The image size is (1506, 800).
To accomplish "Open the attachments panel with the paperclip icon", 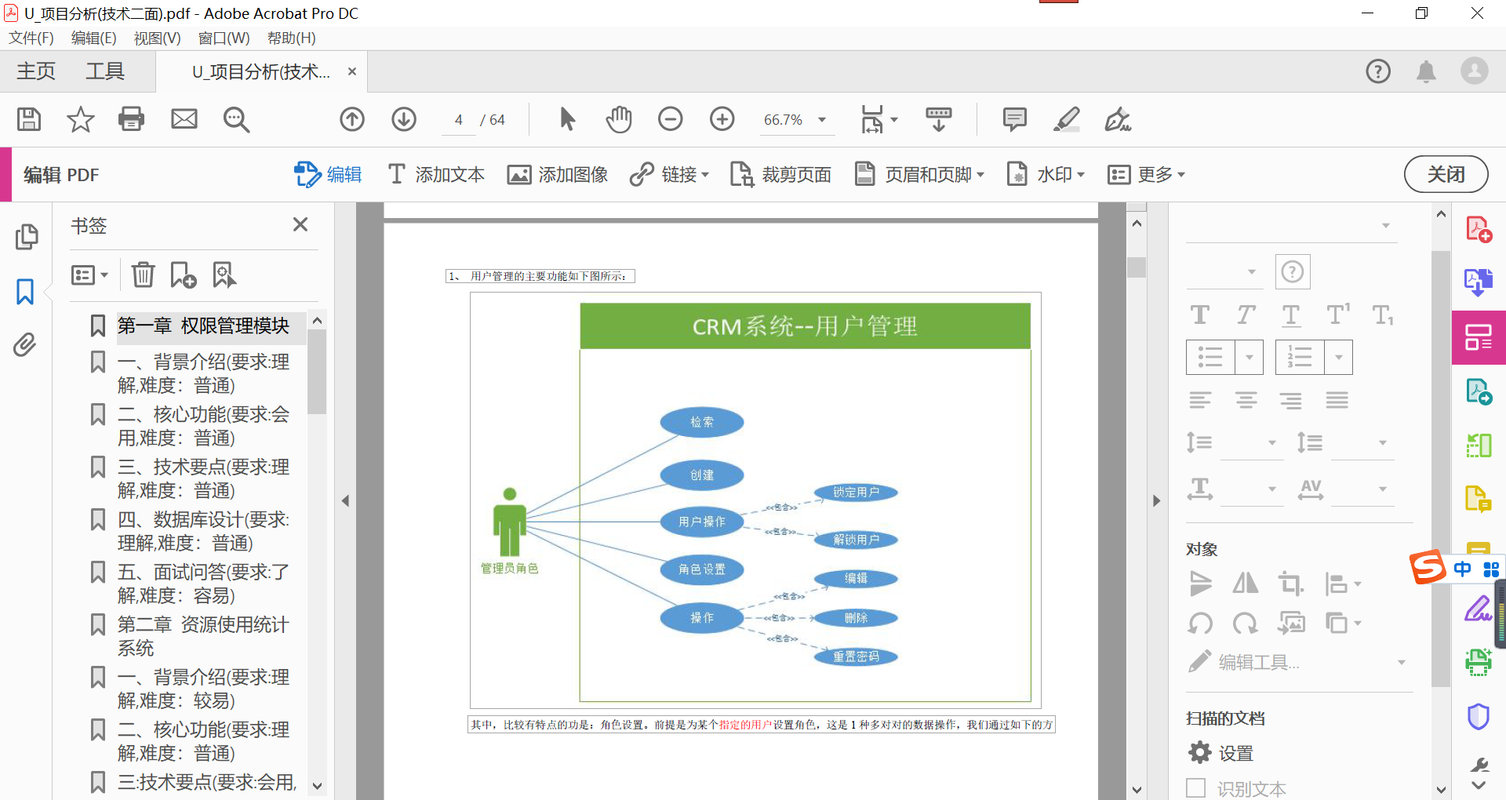I will click(x=26, y=345).
